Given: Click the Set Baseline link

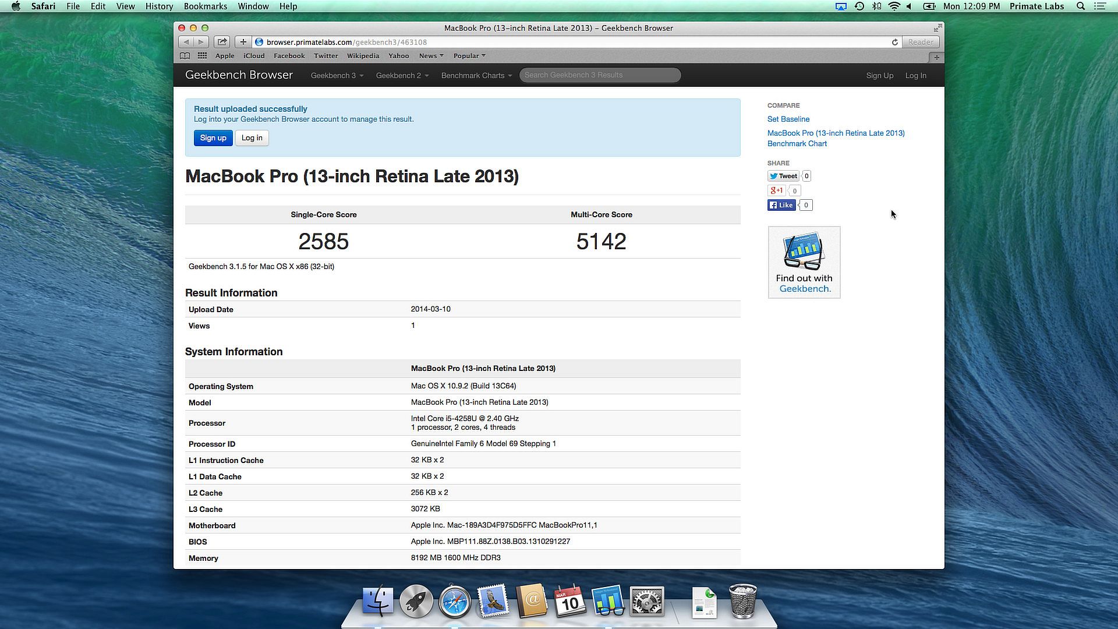Looking at the screenshot, I should point(788,119).
